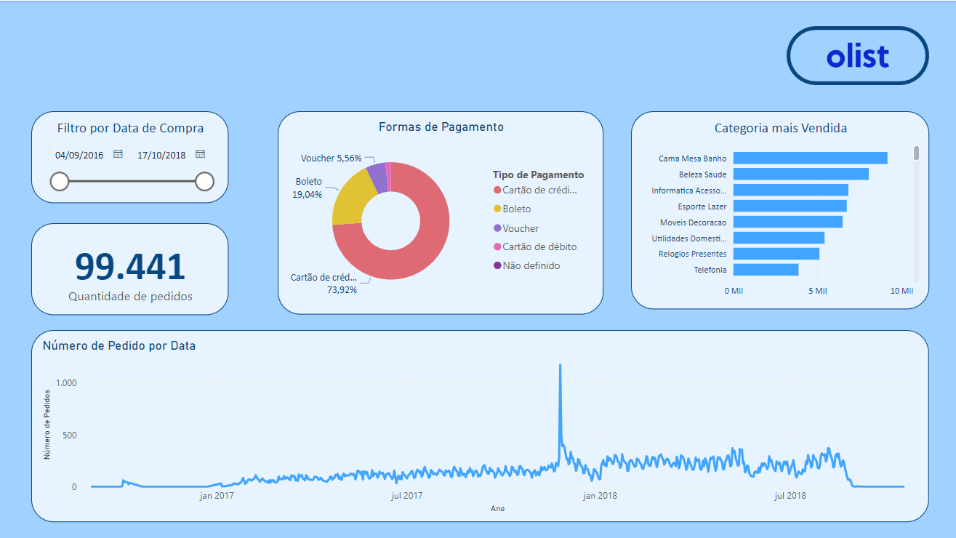Click the Moveis Decoracao bar
956x538 pixels.
tap(788, 222)
